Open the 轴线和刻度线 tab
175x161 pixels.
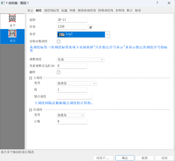coord(87,10)
